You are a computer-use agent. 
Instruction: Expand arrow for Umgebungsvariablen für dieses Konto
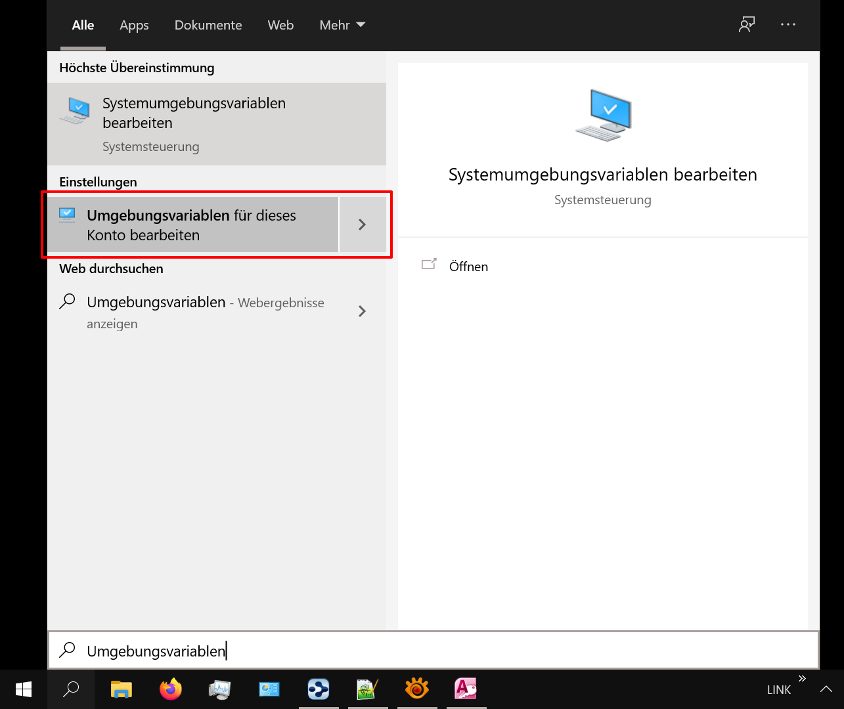[x=363, y=225]
